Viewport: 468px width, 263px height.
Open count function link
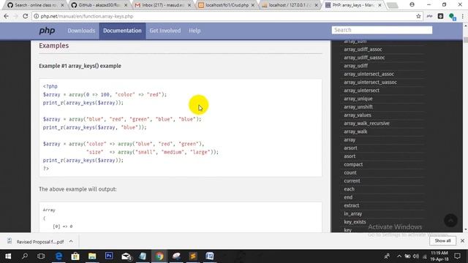pos(350,172)
